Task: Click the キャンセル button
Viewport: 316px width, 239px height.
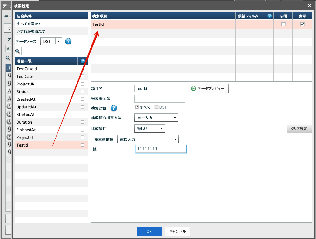Action: [x=177, y=231]
